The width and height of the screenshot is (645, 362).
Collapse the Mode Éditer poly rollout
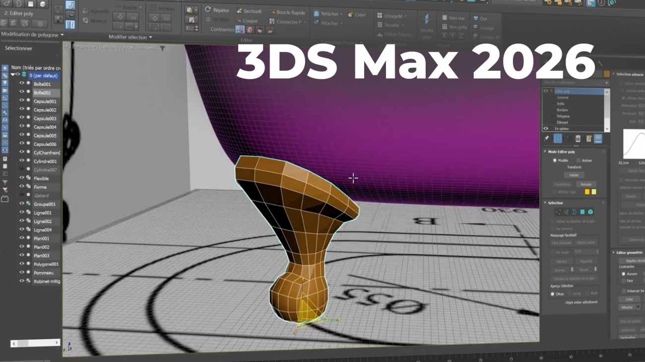pyautogui.click(x=545, y=152)
